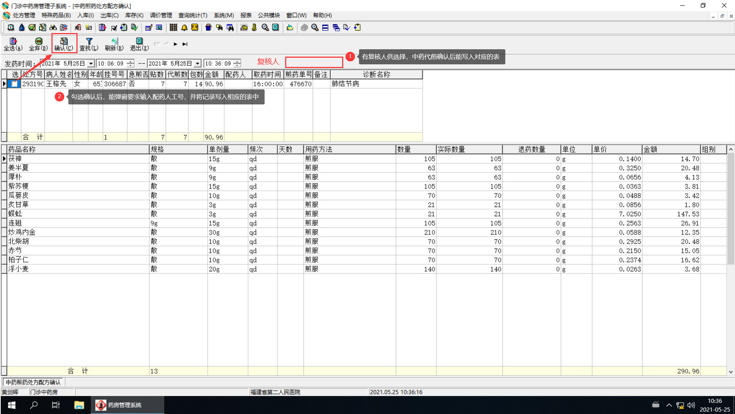Open the start date dropdown calendar

click(91, 64)
